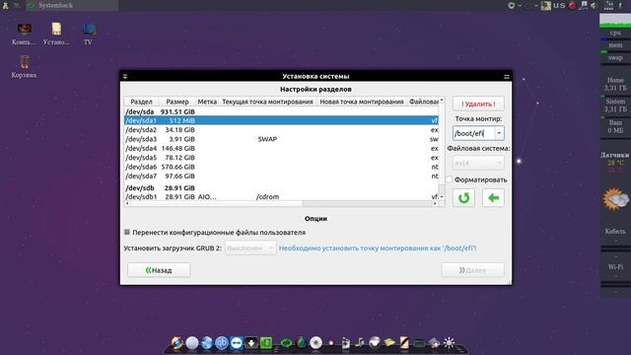Click the Назад button
631x355 pixels.
pos(159,270)
